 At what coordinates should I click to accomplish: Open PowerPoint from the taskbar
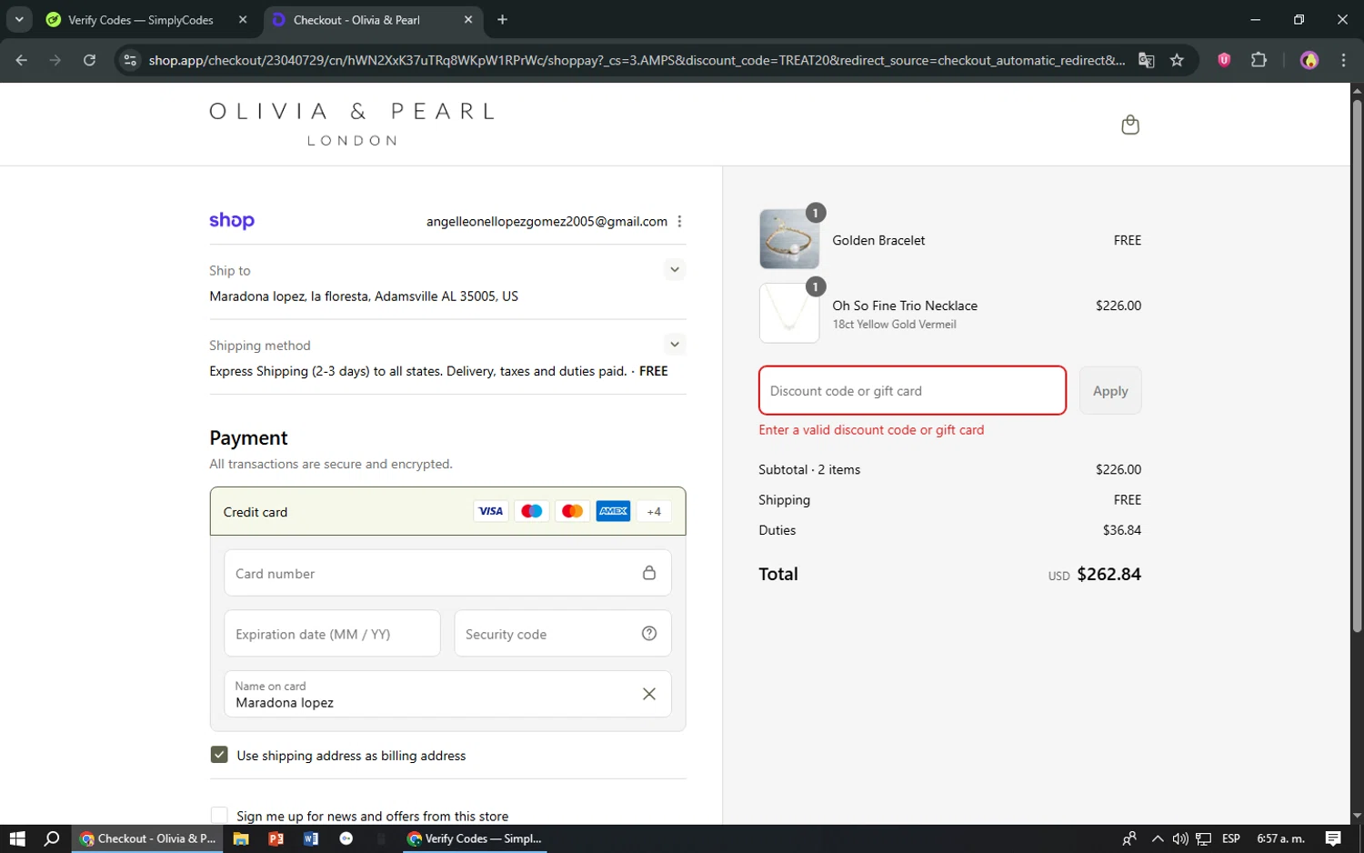[x=276, y=838]
